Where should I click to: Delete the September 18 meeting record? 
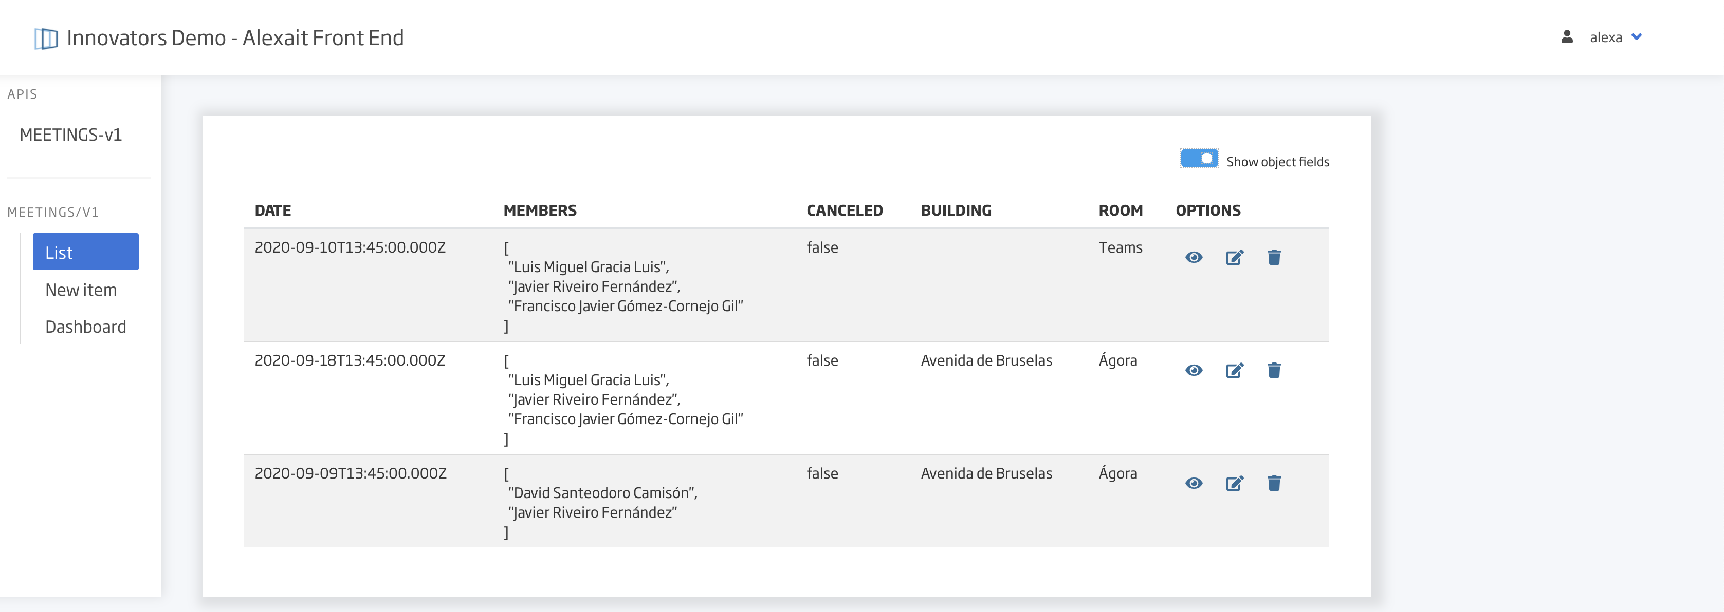[1274, 369]
